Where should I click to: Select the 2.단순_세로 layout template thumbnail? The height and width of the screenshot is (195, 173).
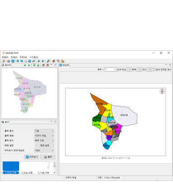(27, 168)
